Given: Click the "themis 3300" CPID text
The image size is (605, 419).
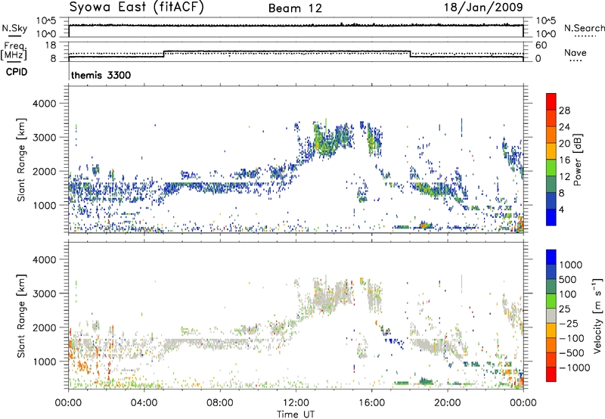Looking at the screenshot, I should 101,75.
